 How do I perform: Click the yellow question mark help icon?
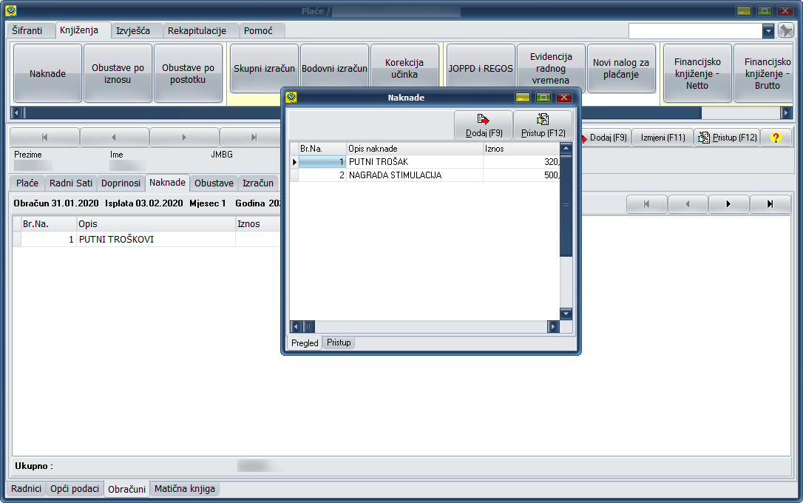click(x=776, y=138)
